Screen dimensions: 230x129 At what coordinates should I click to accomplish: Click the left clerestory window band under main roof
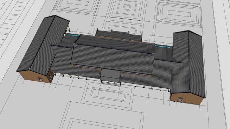tap(86, 67)
